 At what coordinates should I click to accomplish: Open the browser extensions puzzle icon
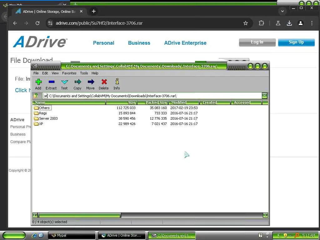pos(261,23)
